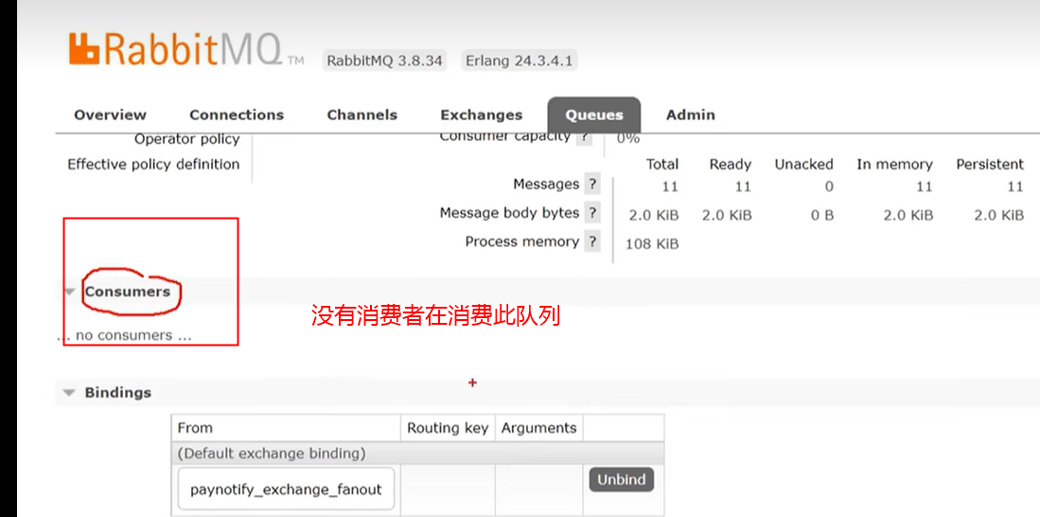
Task: Click help icon next to Process memory
Action: (x=592, y=242)
